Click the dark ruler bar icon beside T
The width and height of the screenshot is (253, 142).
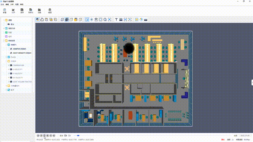click(x=121, y=19)
